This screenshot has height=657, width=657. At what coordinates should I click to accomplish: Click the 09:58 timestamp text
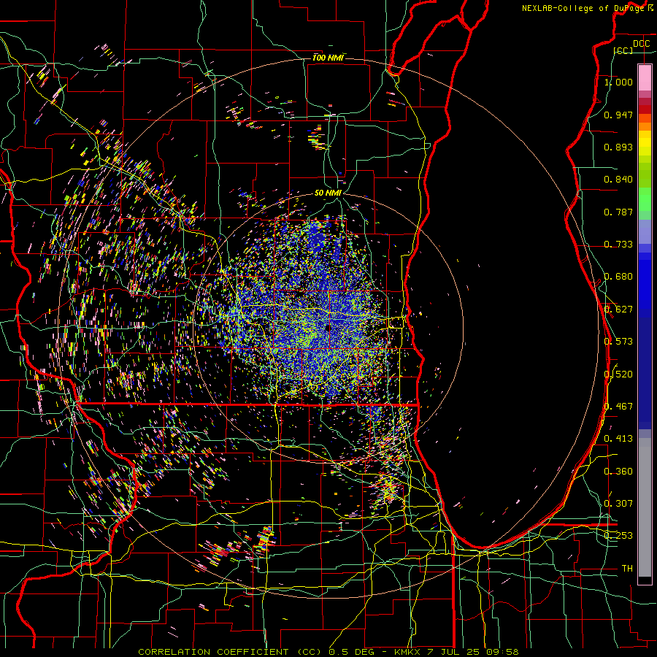502,652
